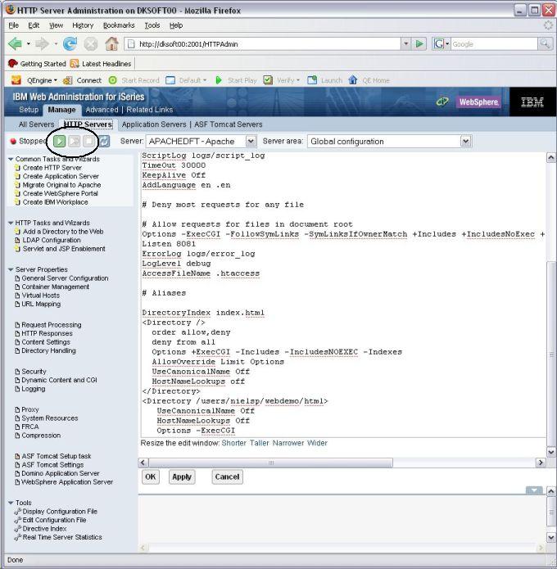
Task: Open the File menu
Action: pyautogui.click(x=13, y=25)
